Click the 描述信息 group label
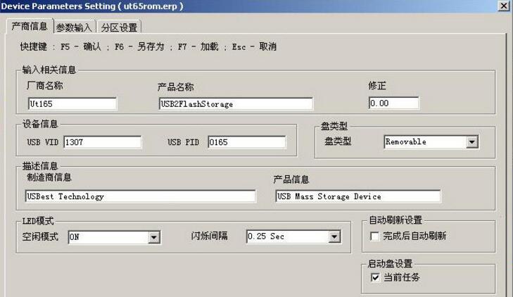 (x=40, y=166)
